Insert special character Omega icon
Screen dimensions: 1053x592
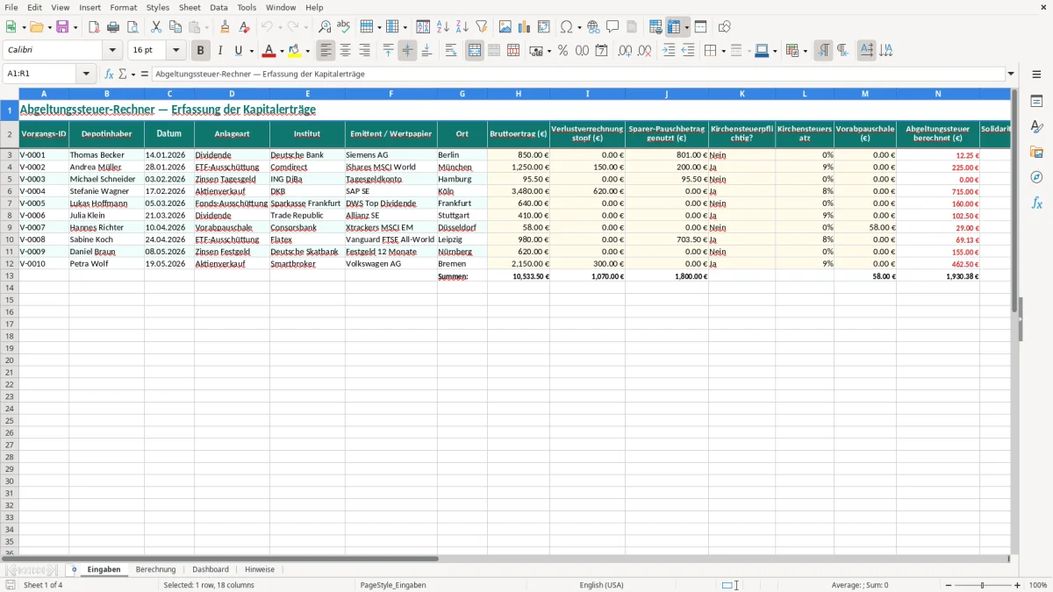point(567,27)
